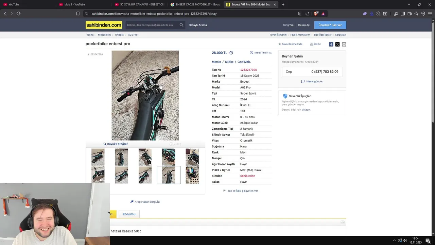This screenshot has height=245, width=435.
Task: Open the Leo AI sparkle icon
Action: pyautogui.click(x=416, y=14)
